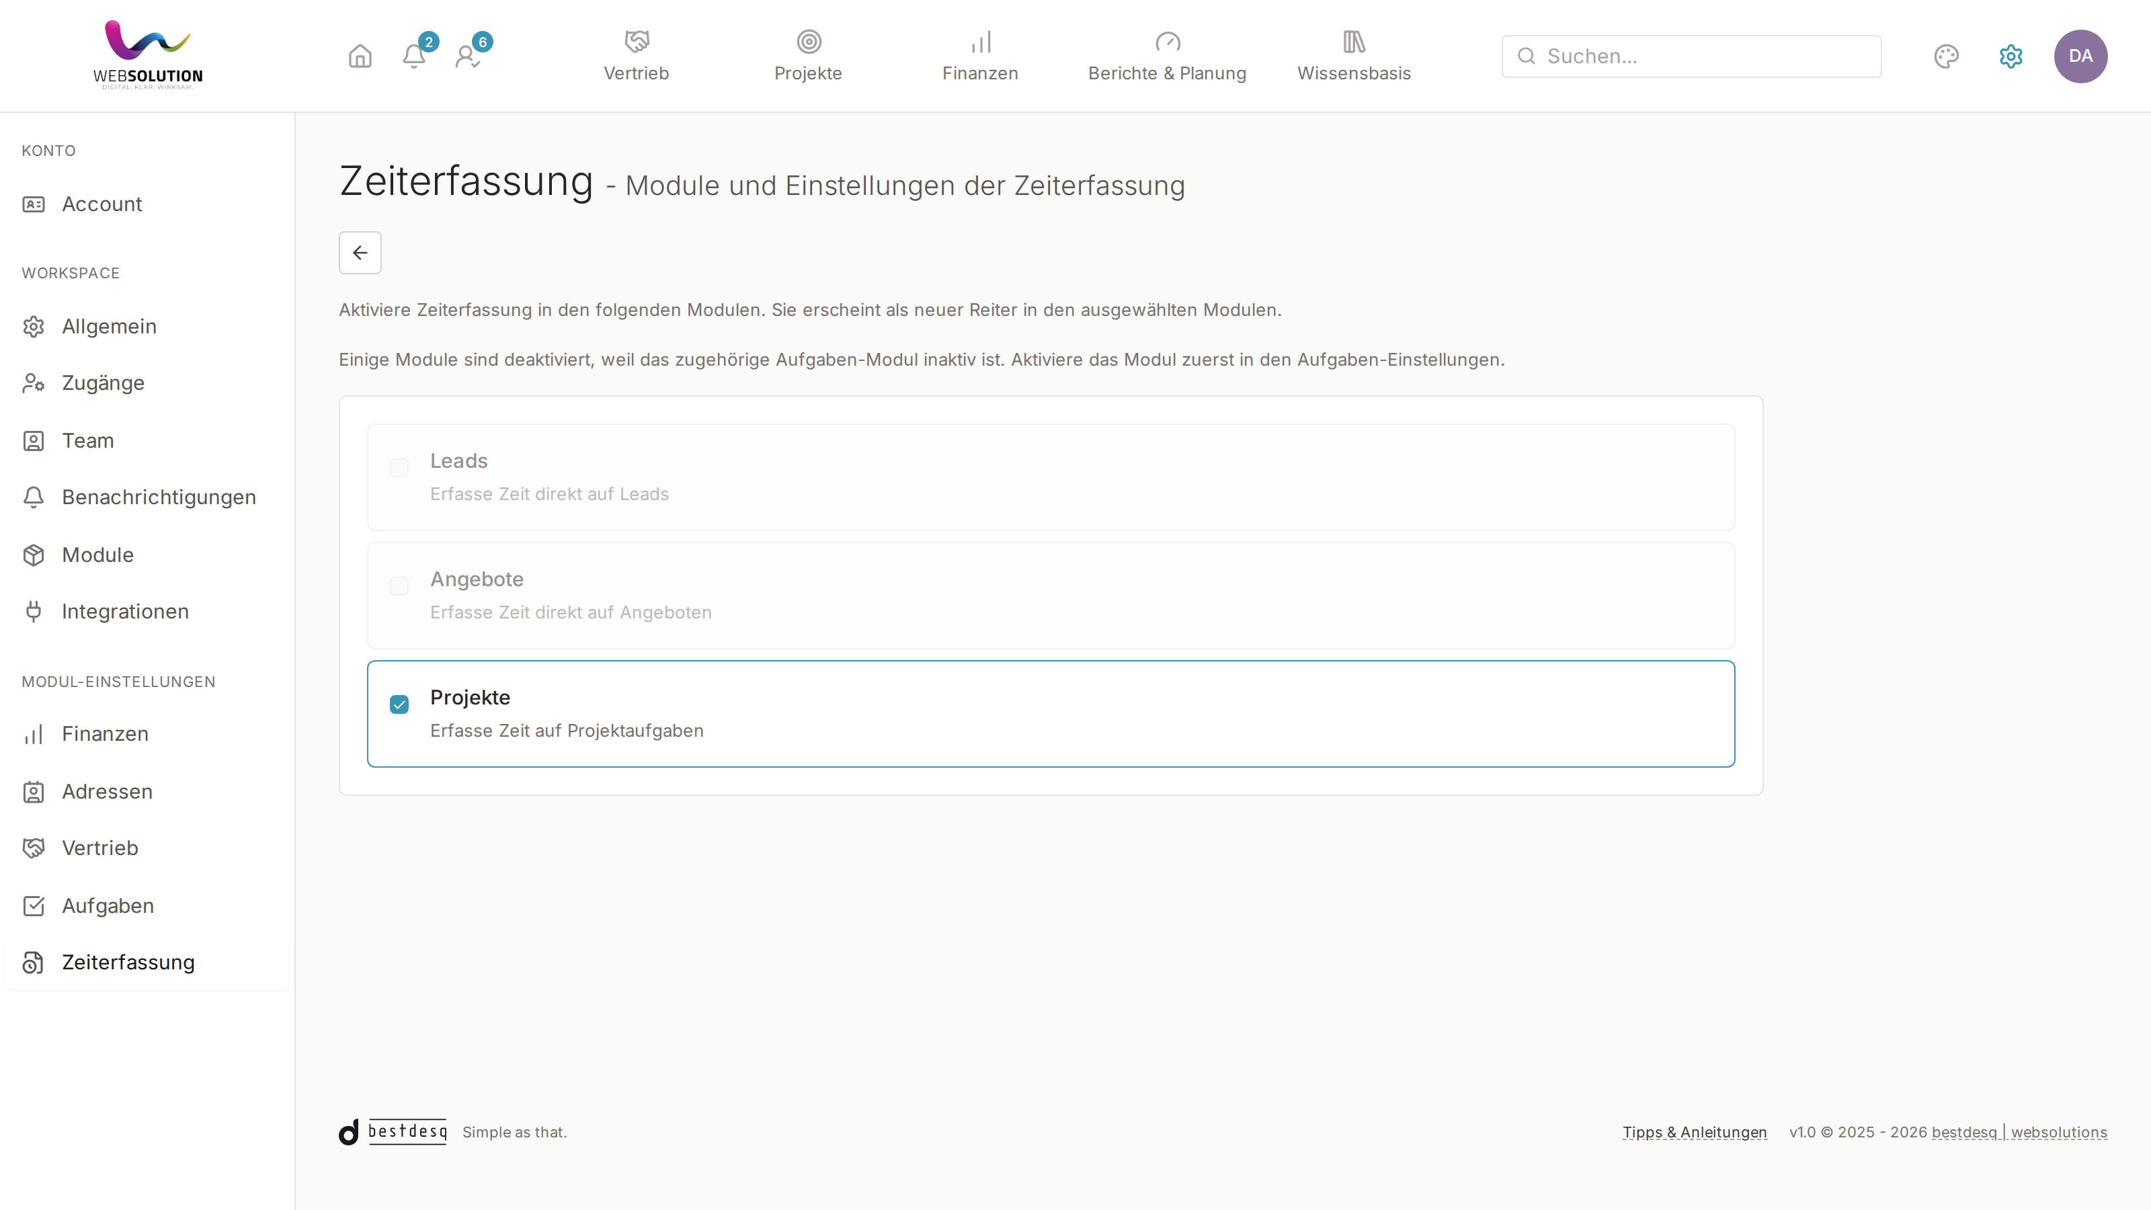Open the DA user avatar menu

point(2080,56)
